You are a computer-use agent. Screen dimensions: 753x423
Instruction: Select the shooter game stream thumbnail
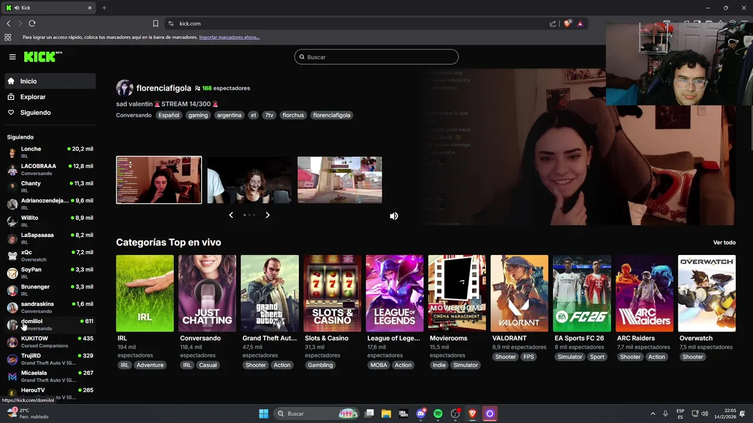pos(339,180)
